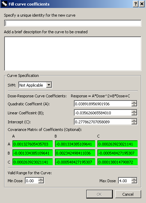Click the Max Dose value field

click(125, 180)
